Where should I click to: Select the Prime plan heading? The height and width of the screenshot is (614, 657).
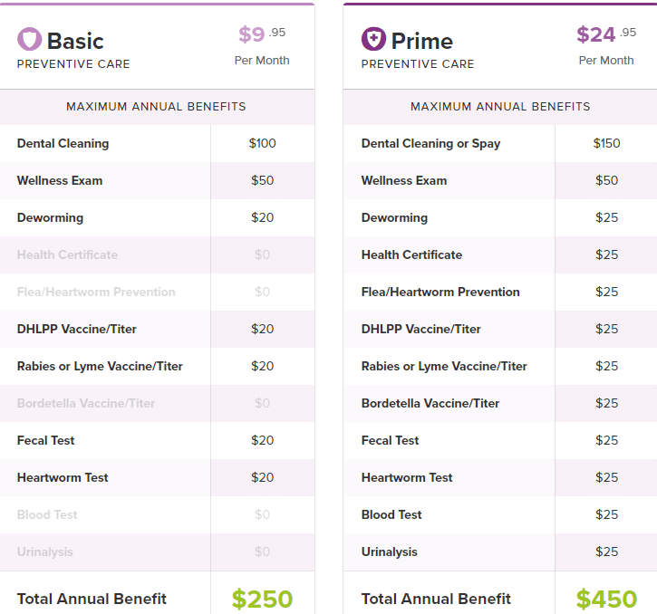[x=421, y=41]
